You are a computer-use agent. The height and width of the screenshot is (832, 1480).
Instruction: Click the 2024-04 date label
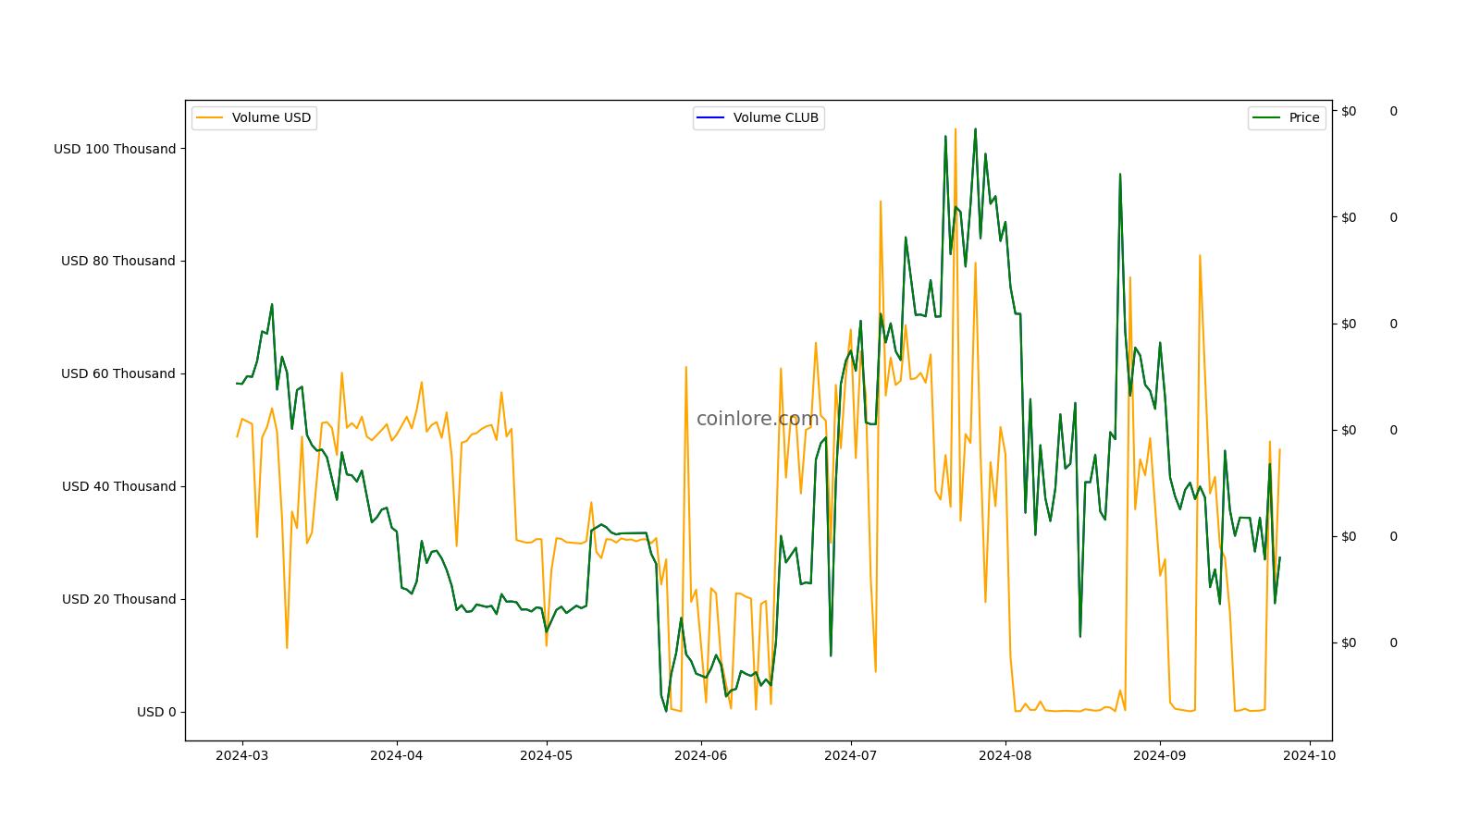pyautogui.click(x=396, y=754)
